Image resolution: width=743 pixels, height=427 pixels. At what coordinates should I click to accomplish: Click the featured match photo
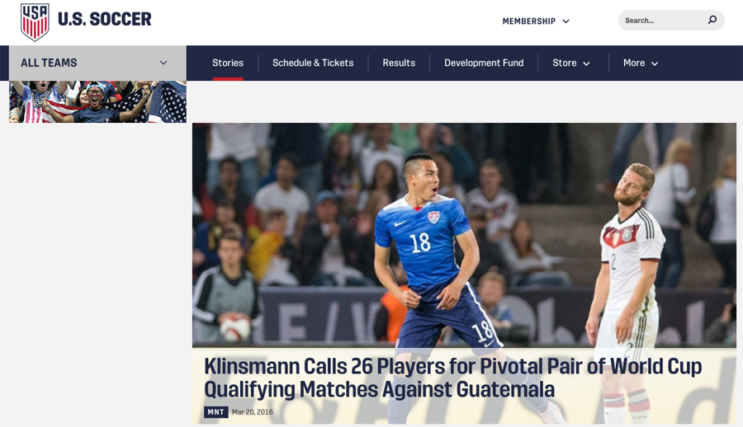pyautogui.click(x=464, y=235)
